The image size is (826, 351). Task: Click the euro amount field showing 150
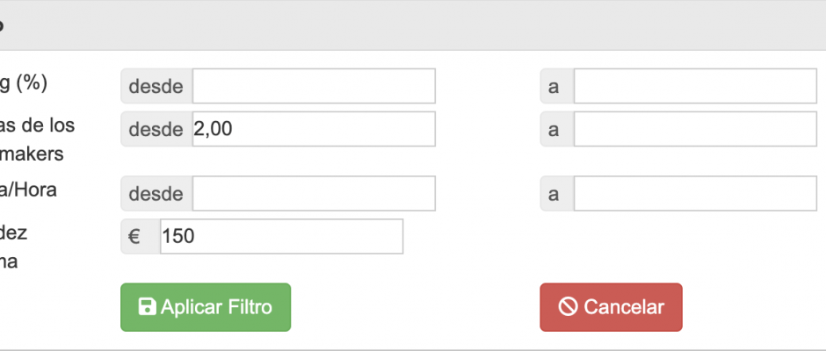click(x=281, y=237)
